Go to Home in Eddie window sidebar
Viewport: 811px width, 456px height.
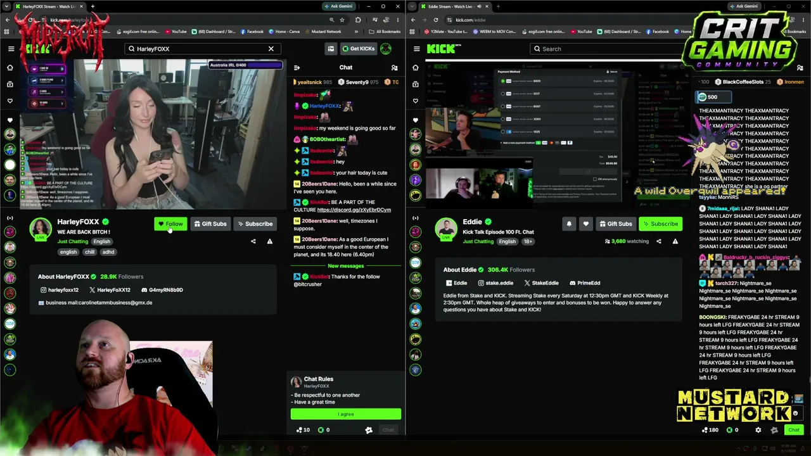point(416,68)
